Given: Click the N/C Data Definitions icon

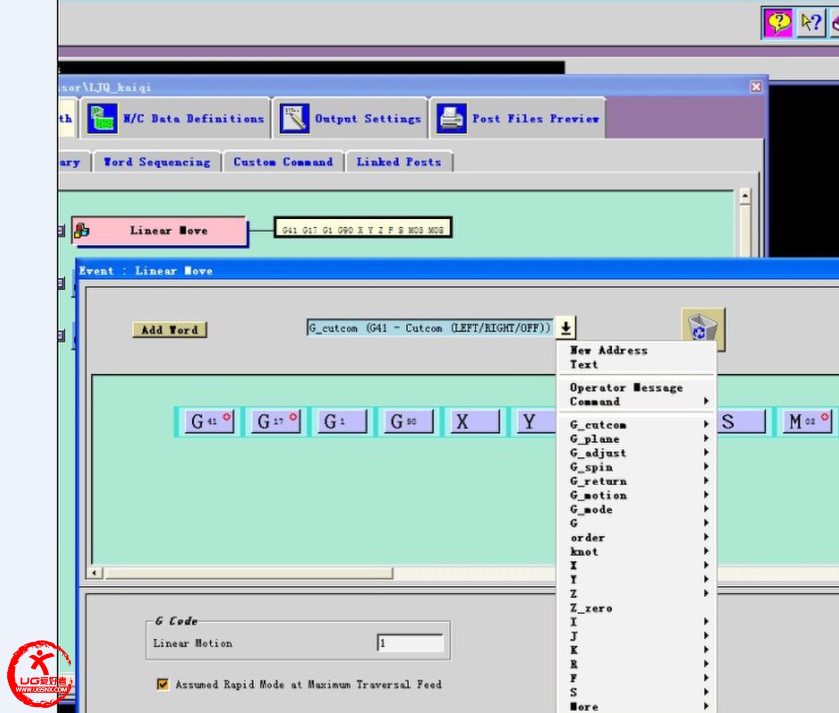Looking at the screenshot, I should point(102,119).
